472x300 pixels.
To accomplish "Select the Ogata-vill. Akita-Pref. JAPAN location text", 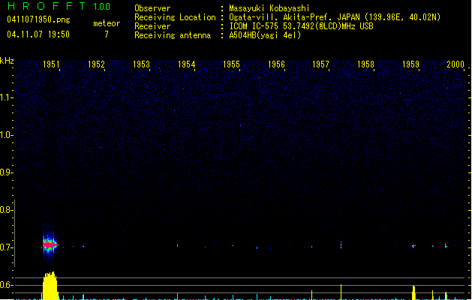I will pyautogui.click(x=335, y=17).
